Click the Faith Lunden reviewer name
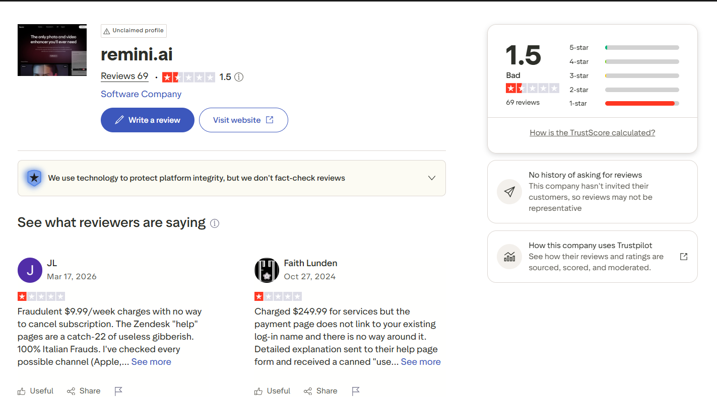 coord(310,263)
